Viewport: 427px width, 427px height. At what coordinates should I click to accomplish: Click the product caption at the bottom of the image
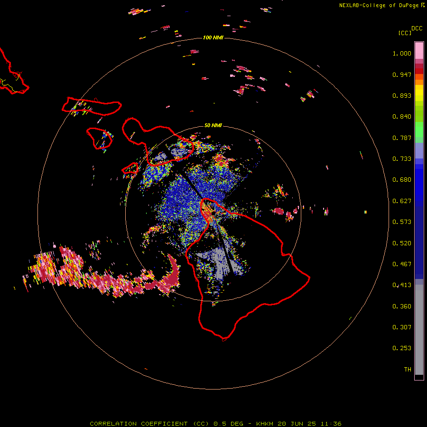click(x=215, y=424)
